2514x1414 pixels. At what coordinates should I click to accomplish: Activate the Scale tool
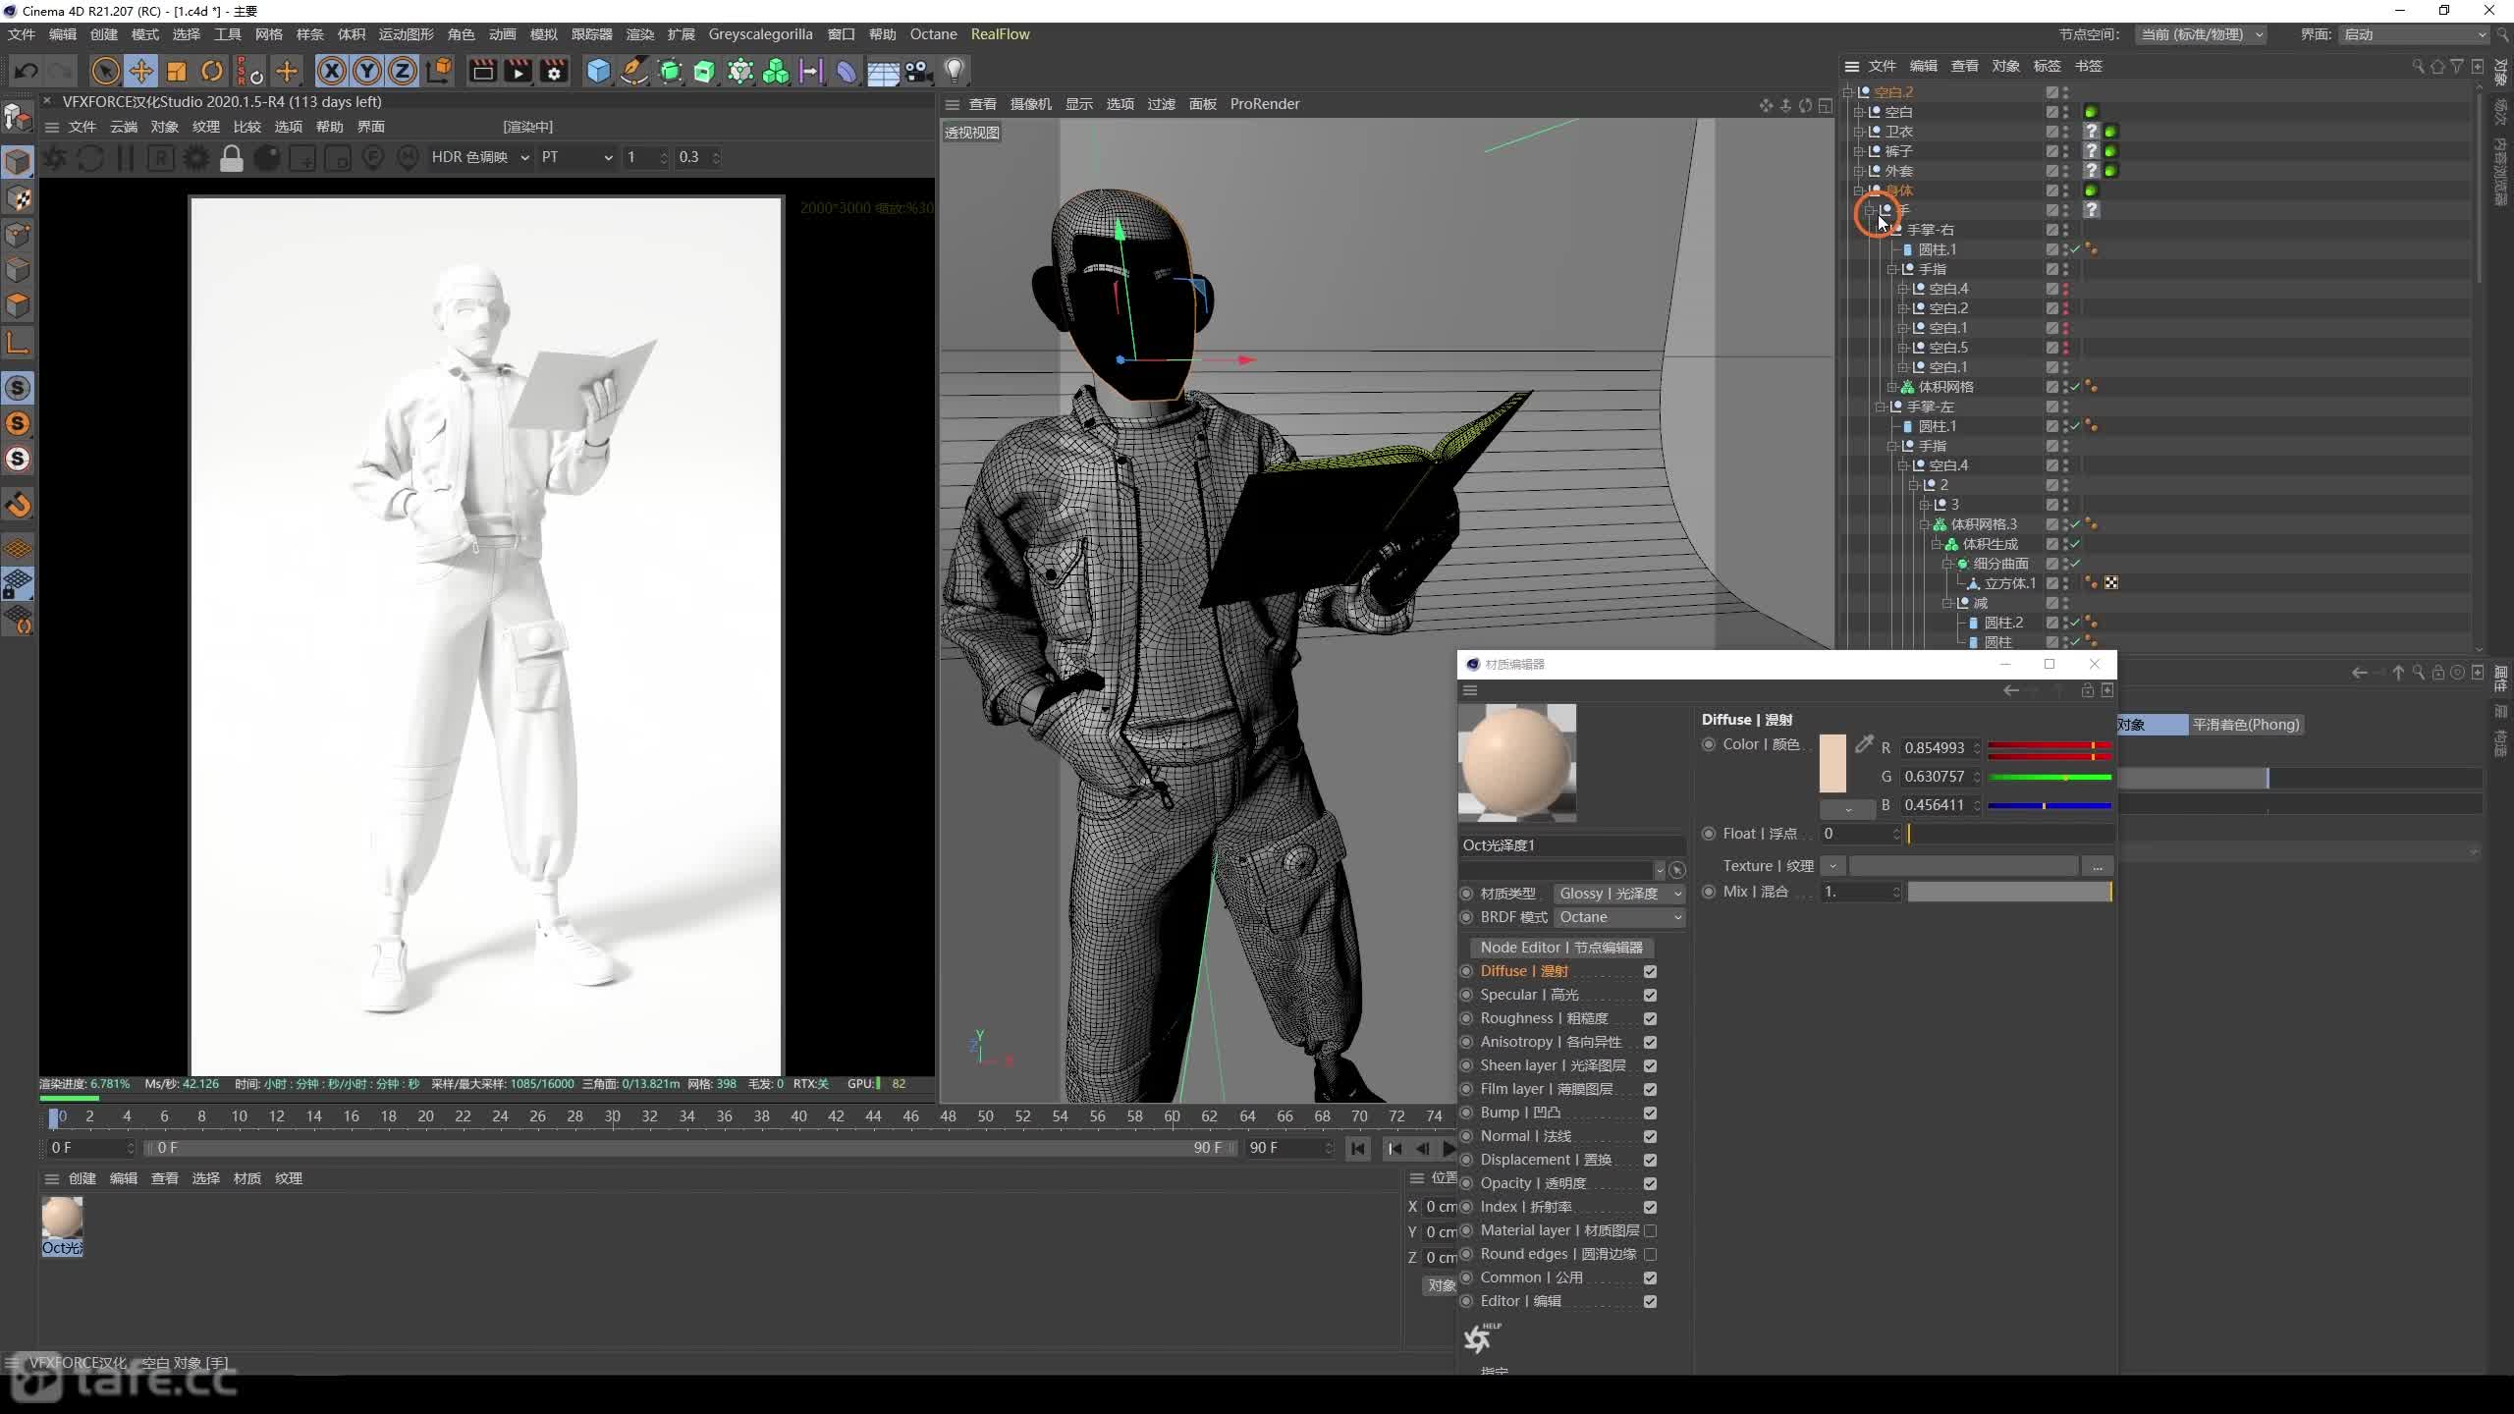[x=177, y=71]
